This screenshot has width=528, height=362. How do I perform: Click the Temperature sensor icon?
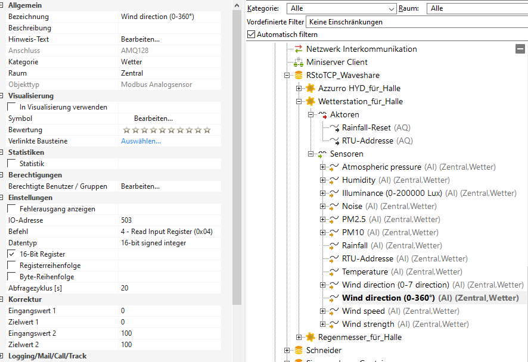334,272
